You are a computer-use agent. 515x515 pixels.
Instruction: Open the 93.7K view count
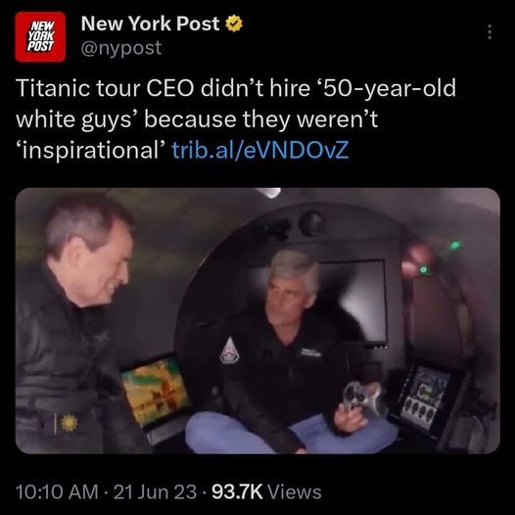click(x=237, y=492)
